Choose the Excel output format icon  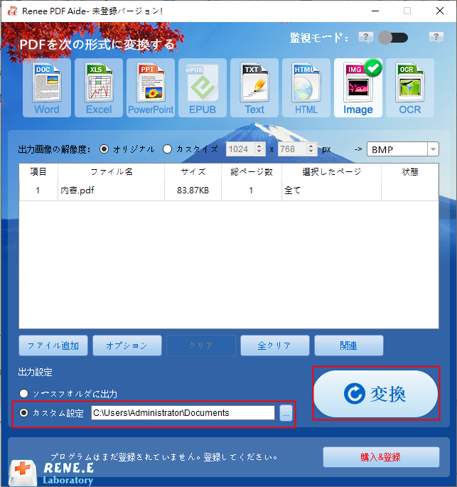pos(99,87)
